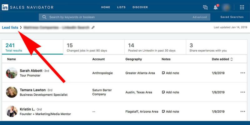Add note for Sarah Abbott

pos(170,73)
